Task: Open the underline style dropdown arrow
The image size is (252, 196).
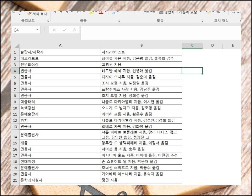Action: pos(72,12)
